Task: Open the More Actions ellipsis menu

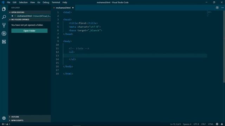Action: click(223, 8)
